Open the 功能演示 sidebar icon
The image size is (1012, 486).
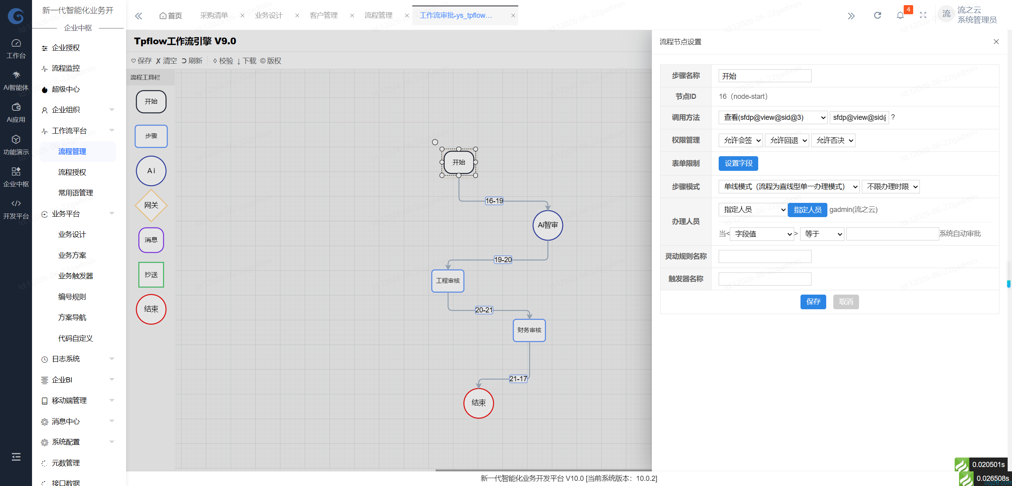[16, 145]
